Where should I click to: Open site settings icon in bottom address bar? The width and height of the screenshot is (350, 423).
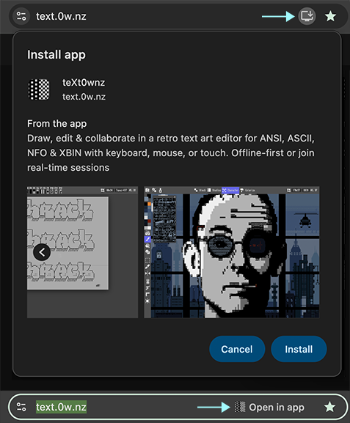[x=21, y=407]
